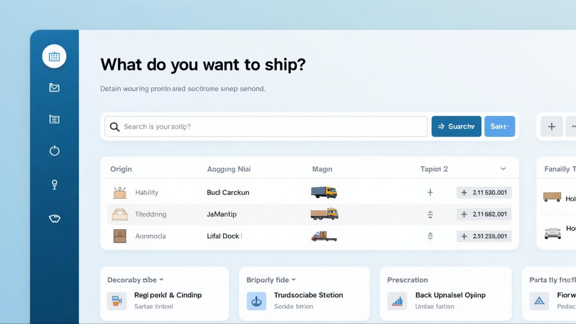The height and width of the screenshot is (324, 576).
Task: Expand the Tapioi 2 column chevron
Action: (503, 169)
